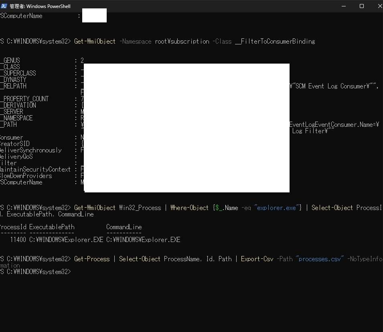Click the "explorer.exe" string in the command

pos(277,208)
